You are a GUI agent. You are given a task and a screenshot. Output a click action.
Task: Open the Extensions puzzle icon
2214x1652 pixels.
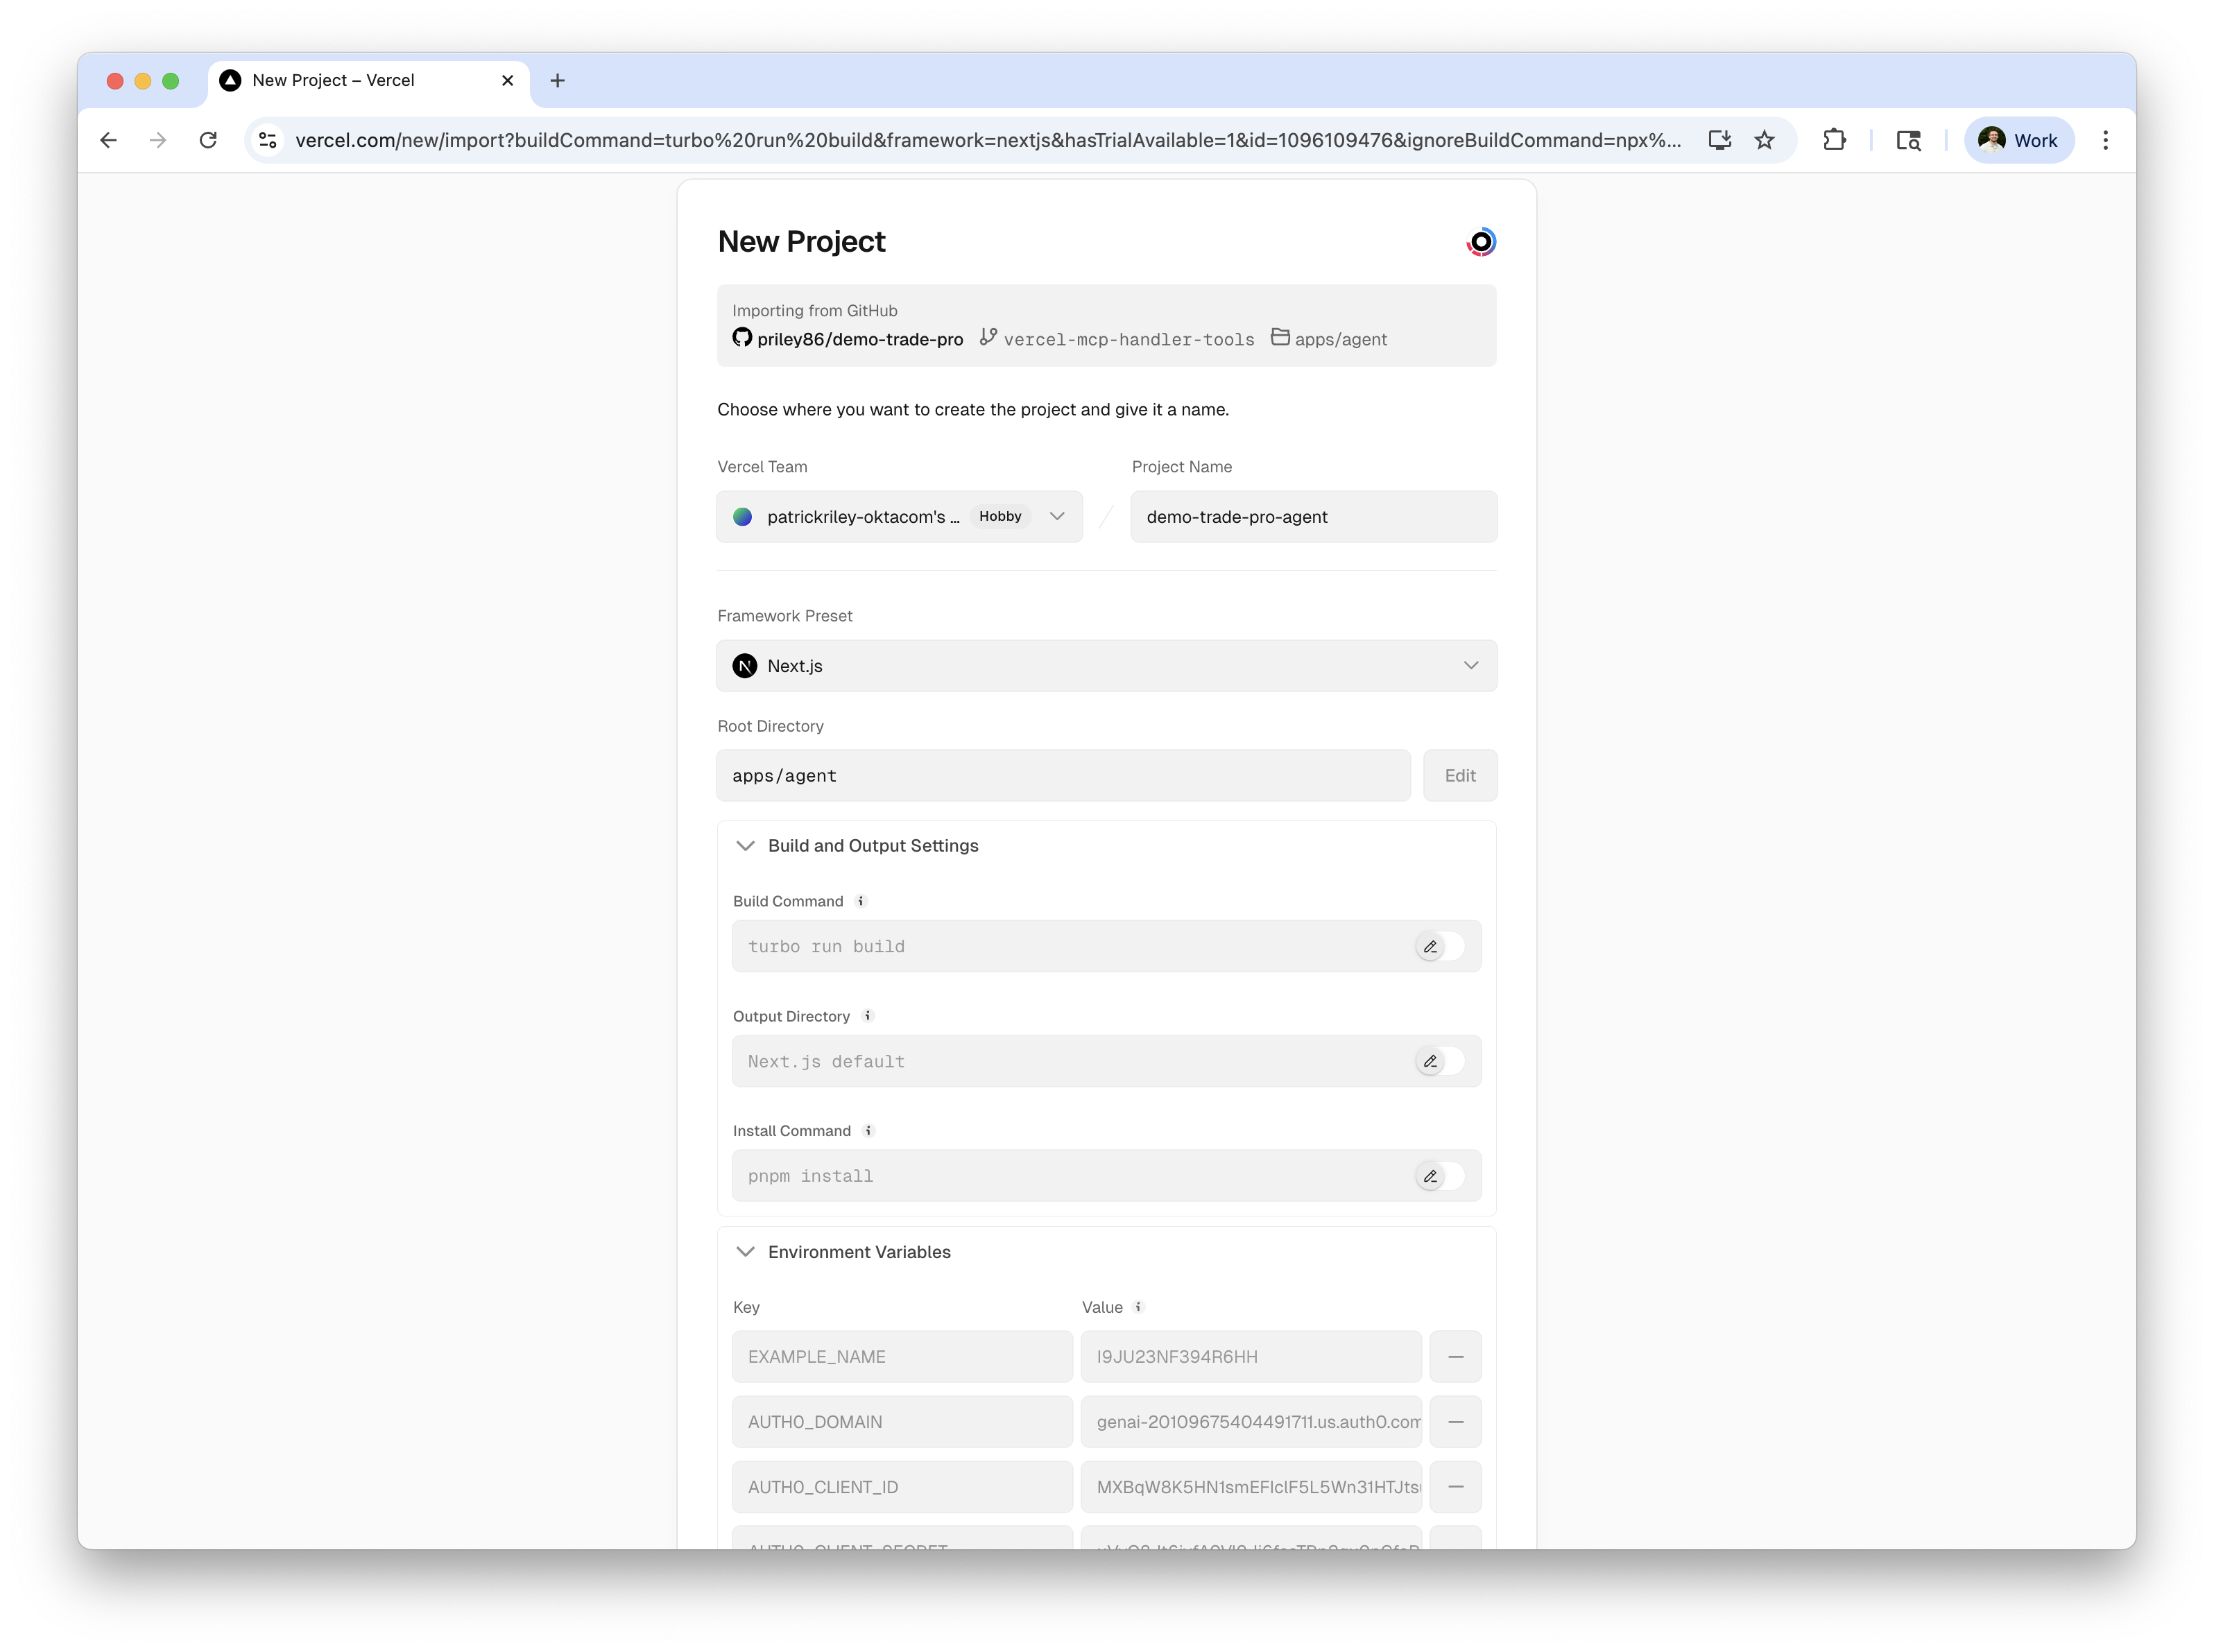(x=1834, y=140)
